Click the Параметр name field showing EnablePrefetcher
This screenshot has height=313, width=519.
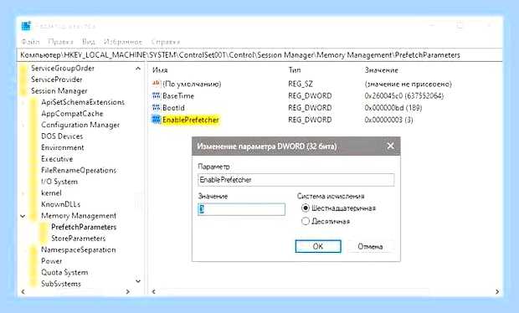pyautogui.click(x=295, y=180)
